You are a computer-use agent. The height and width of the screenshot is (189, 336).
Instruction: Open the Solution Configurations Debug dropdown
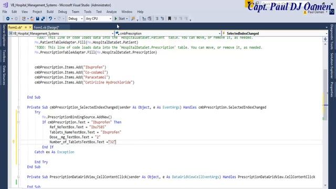76,19
